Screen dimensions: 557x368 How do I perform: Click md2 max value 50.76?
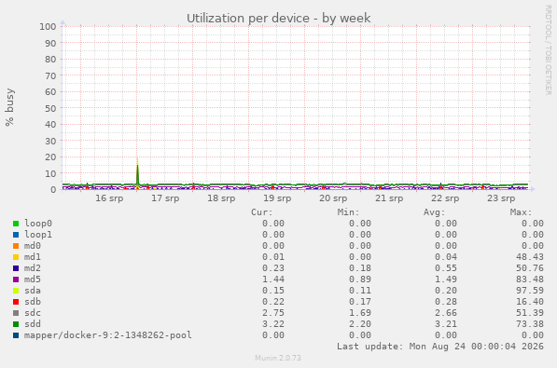[x=530, y=268]
